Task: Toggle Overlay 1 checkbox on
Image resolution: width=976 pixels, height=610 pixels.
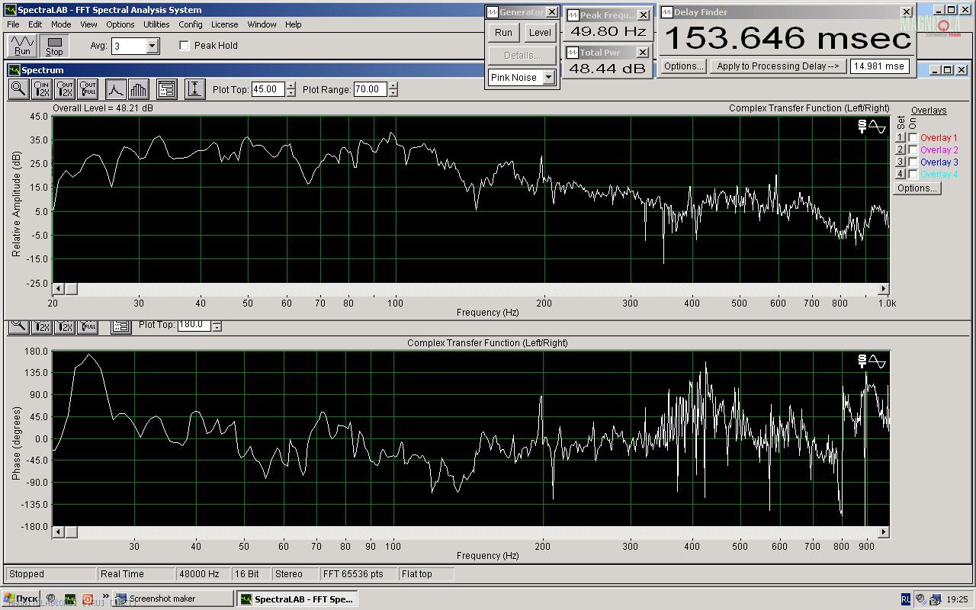Action: 913,138
